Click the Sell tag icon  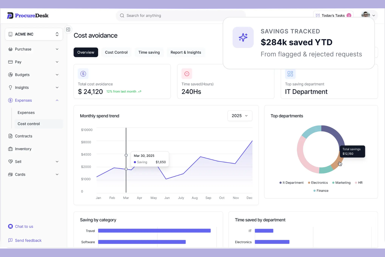10,162
